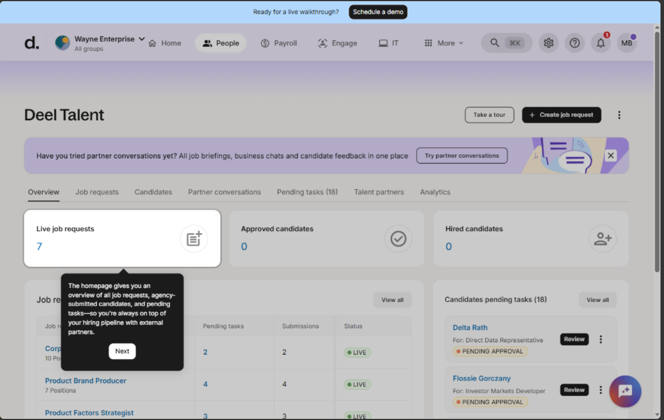664x420 pixels.
Task: Dismiss the partner conversations banner
Action: pyautogui.click(x=611, y=155)
